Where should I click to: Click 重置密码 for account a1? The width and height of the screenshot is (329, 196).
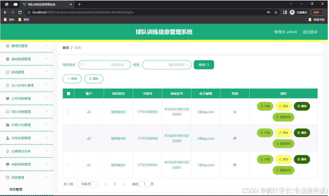(283, 170)
